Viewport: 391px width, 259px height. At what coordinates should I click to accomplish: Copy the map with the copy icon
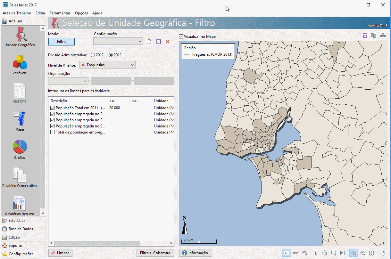(374, 36)
